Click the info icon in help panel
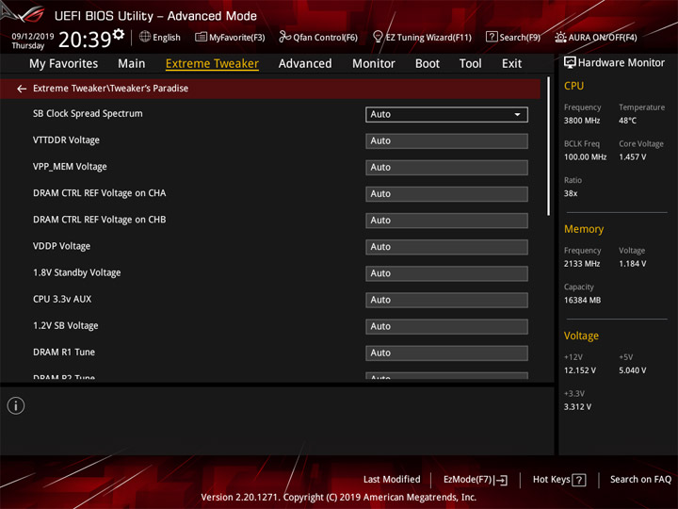This screenshot has height=509, width=678. point(16,405)
